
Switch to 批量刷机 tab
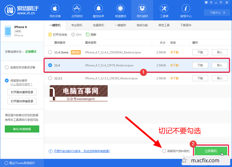[99, 25]
